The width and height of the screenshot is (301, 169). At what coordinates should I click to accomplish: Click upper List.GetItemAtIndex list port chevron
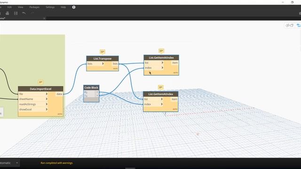162,62
